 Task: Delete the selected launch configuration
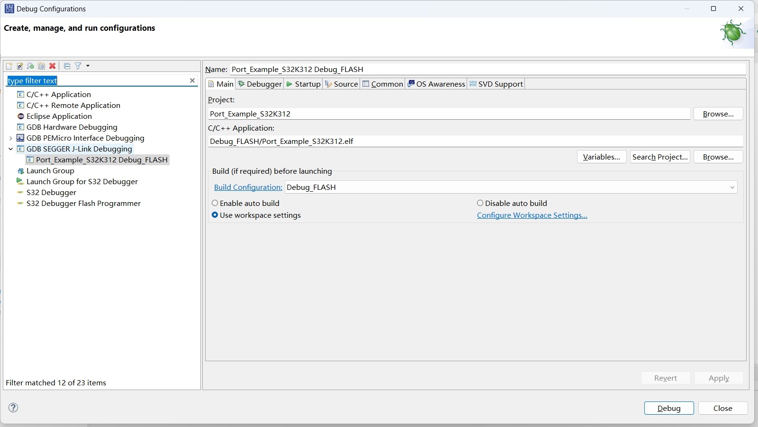click(x=53, y=66)
